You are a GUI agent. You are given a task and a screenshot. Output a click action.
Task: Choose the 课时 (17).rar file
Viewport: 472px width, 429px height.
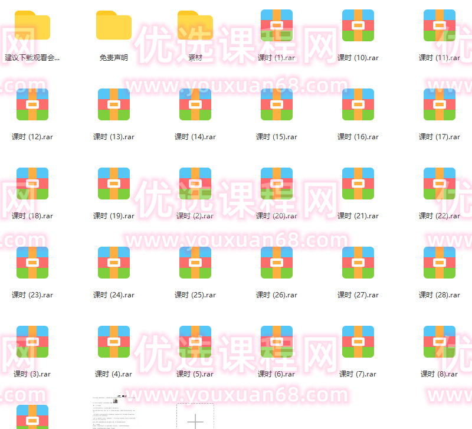pos(440,105)
